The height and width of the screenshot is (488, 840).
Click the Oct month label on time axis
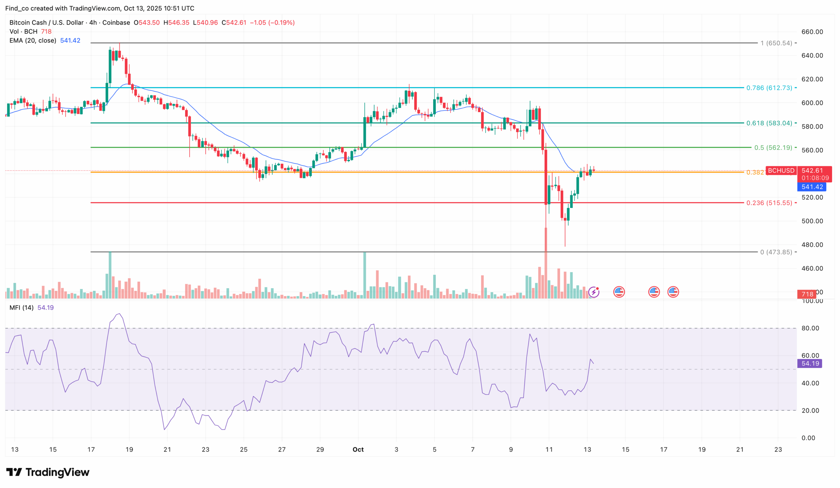point(358,450)
